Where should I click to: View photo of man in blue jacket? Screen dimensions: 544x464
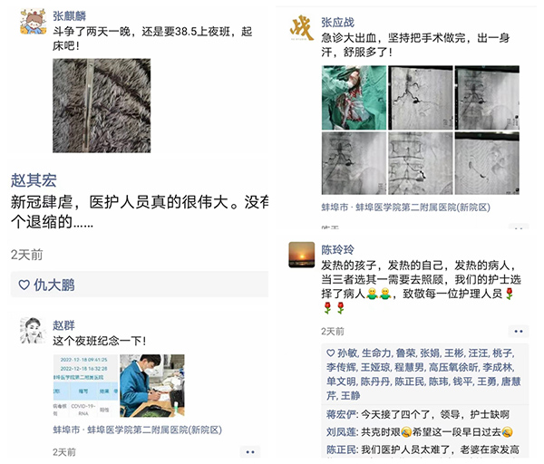click(152, 386)
